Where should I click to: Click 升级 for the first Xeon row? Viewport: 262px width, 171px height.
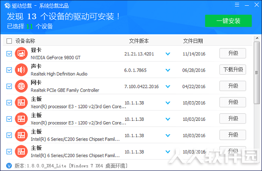(233, 102)
